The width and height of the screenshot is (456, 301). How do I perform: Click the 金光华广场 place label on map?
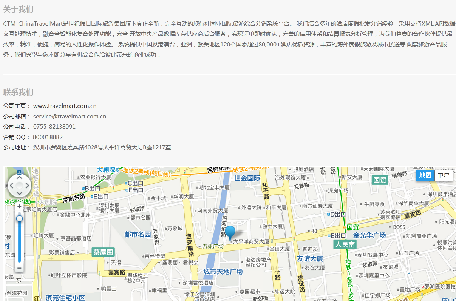(369, 235)
